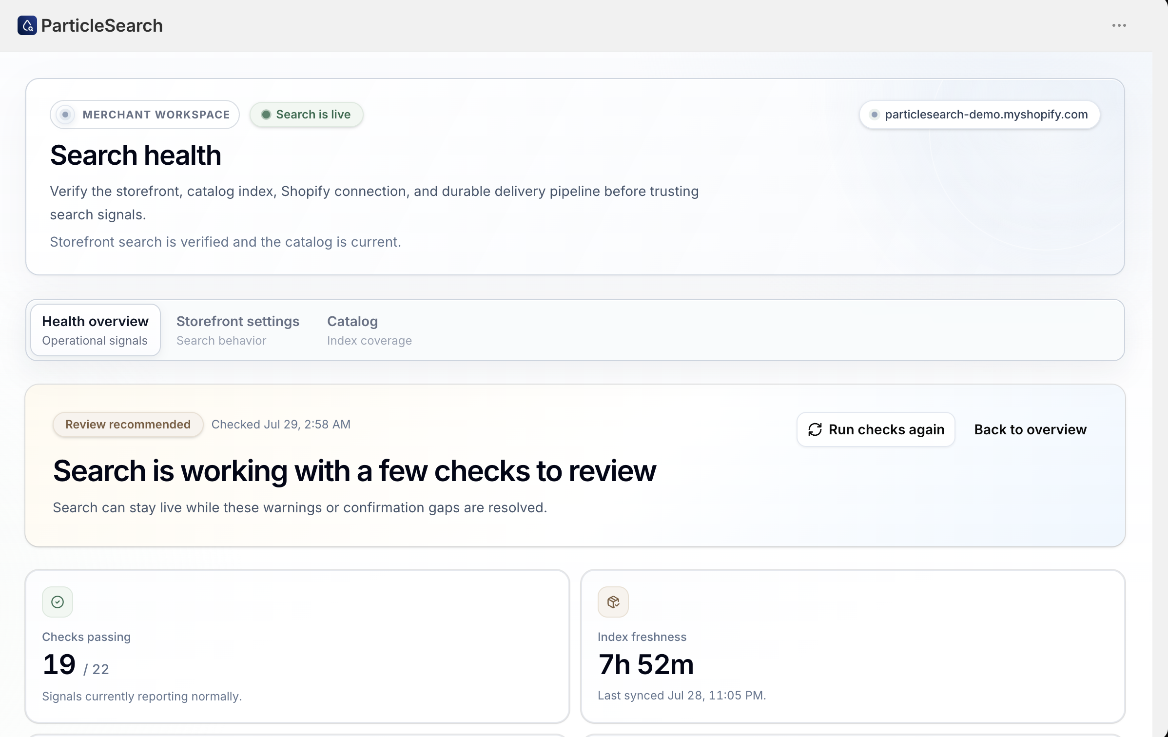Click the Search health heading
Viewport: 1168px width, 737px height.
136,155
